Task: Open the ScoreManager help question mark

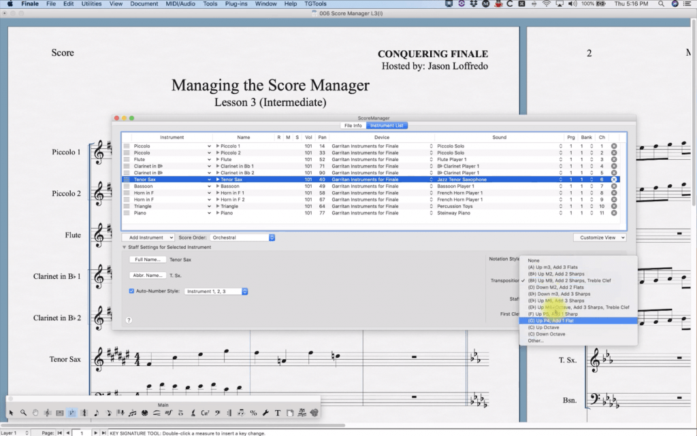Action: coord(129,320)
